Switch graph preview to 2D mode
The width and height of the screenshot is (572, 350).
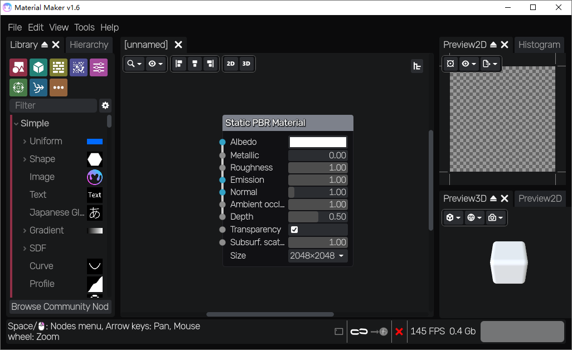point(230,64)
